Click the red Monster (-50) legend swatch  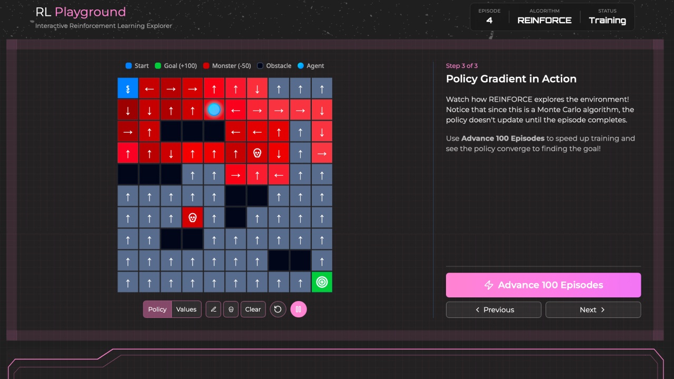coord(206,66)
